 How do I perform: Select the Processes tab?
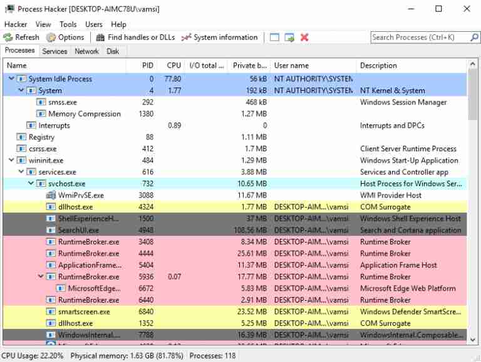pos(19,51)
